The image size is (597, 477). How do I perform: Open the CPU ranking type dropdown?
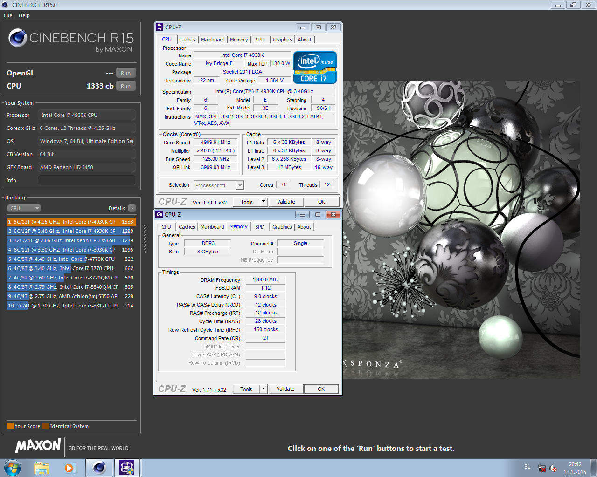[24, 208]
